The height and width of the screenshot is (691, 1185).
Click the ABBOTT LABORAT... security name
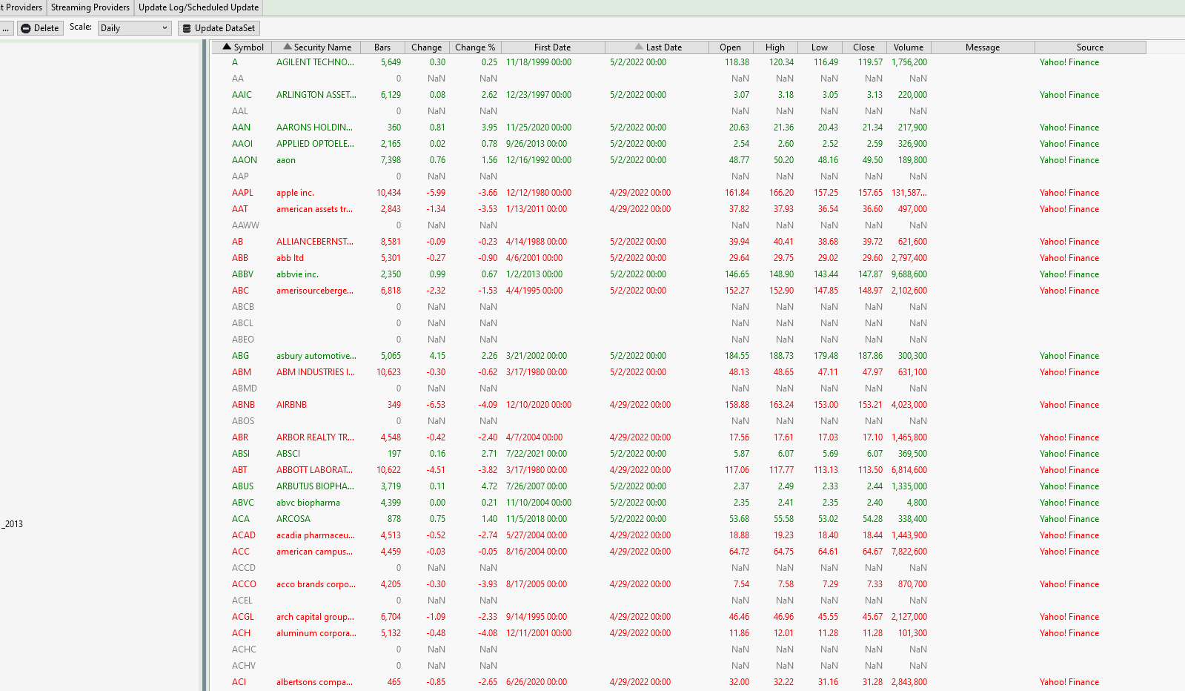[x=314, y=470]
